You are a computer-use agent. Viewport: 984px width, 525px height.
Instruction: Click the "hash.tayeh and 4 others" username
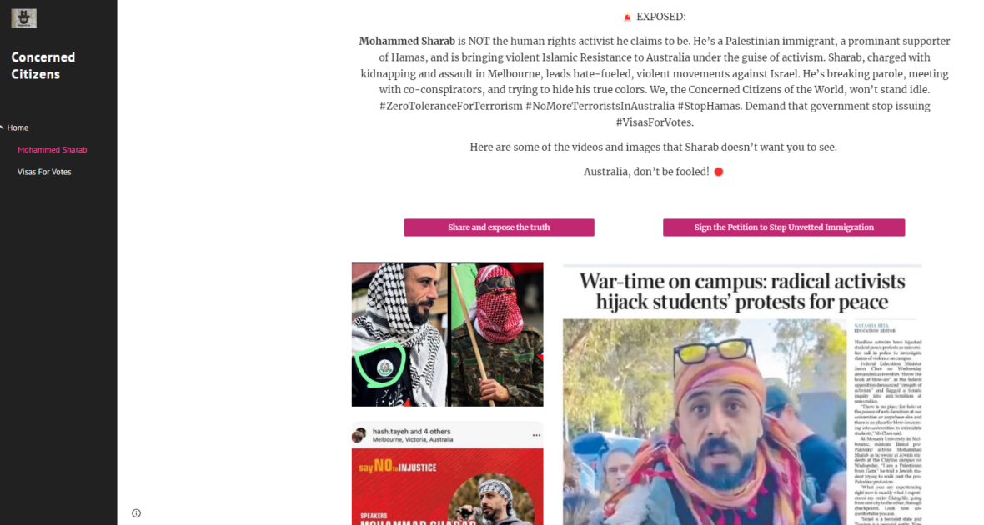412,431
